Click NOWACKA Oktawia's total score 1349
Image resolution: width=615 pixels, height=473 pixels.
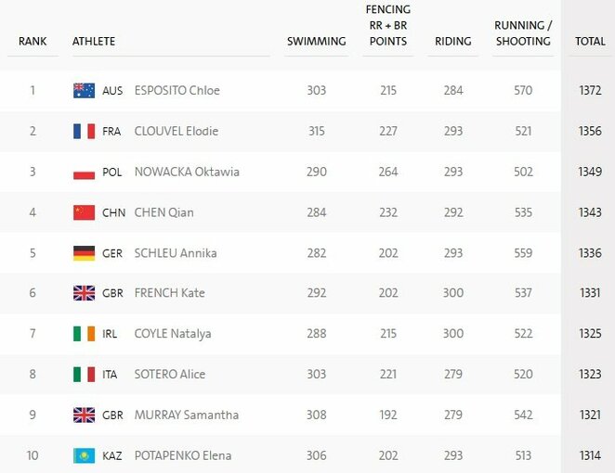[590, 172]
